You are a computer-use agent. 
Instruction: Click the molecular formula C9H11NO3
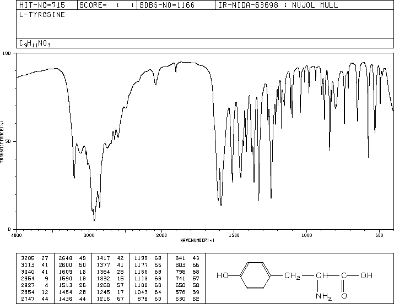35,43
